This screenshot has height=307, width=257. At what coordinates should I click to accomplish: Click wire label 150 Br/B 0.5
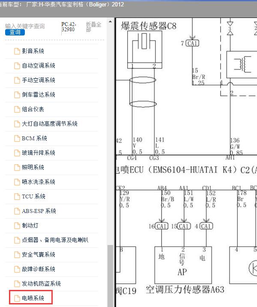tap(167, 199)
